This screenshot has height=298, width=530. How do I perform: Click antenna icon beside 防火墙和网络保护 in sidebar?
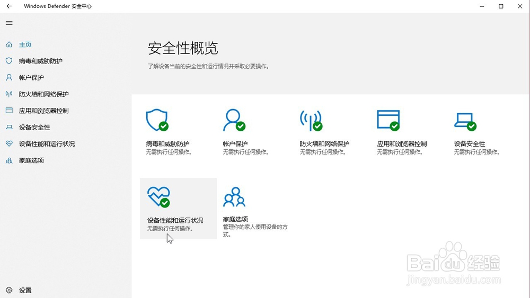pyautogui.click(x=9, y=94)
